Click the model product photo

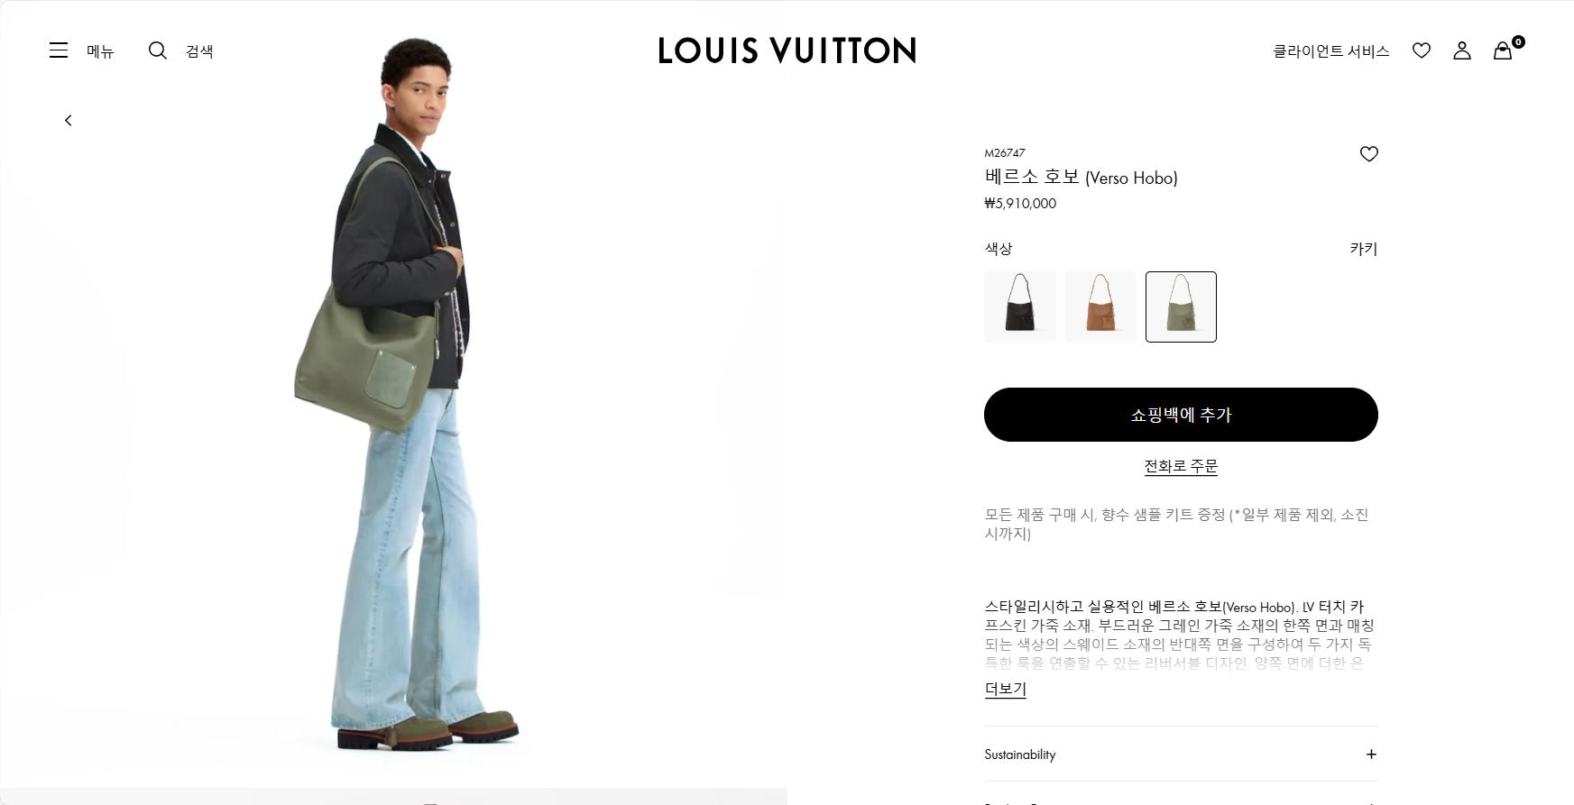point(406,397)
